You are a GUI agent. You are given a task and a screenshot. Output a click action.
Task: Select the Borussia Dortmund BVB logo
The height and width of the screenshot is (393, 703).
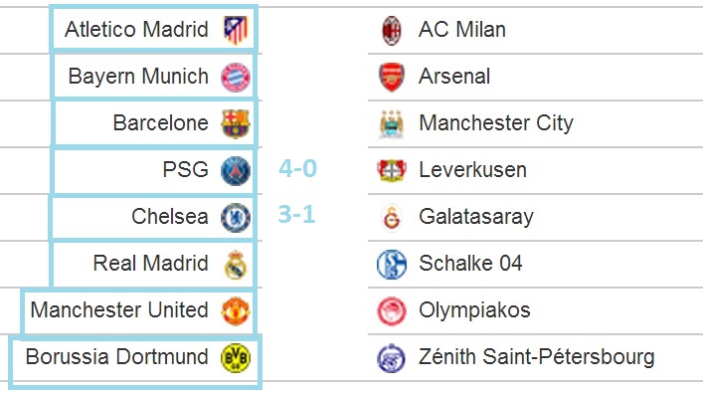[x=236, y=357]
